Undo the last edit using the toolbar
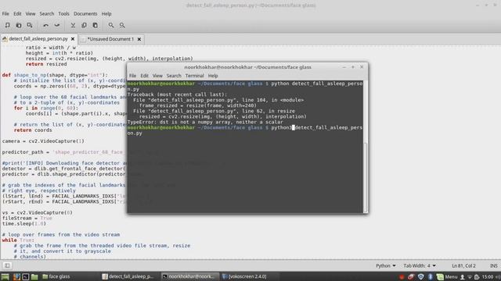The height and width of the screenshot is (281, 501). (x=45, y=25)
